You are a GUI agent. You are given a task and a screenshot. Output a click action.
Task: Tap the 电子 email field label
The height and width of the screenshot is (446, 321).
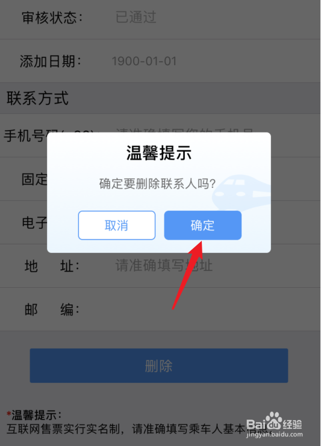click(x=34, y=223)
